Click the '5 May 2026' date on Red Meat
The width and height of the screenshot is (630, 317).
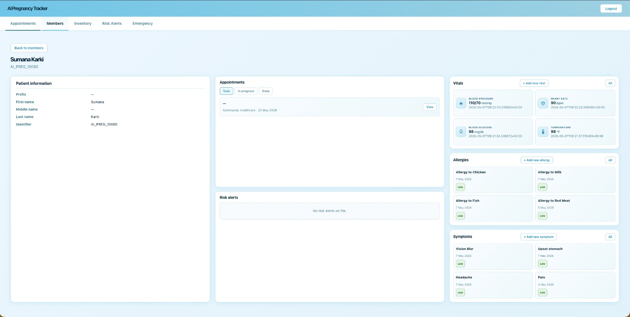coord(546,208)
